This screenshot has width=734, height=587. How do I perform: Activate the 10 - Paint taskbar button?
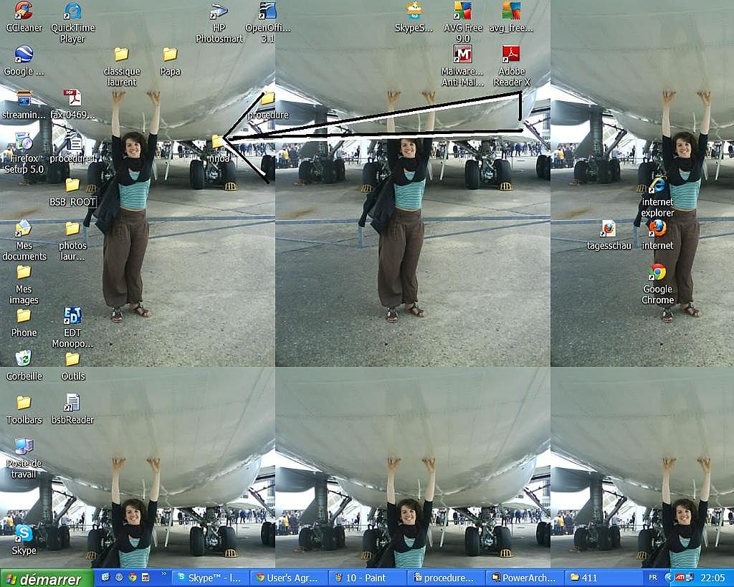click(x=366, y=578)
